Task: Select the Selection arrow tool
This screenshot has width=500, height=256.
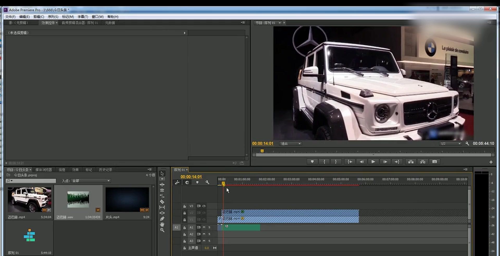Action: point(162,173)
